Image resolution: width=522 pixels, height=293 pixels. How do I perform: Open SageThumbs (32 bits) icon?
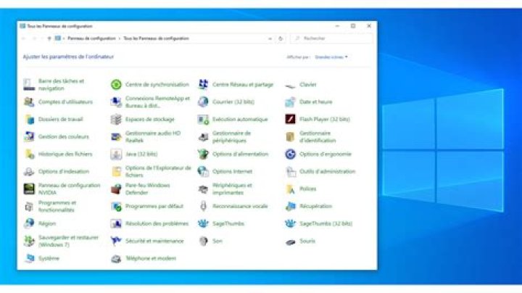point(290,223)
